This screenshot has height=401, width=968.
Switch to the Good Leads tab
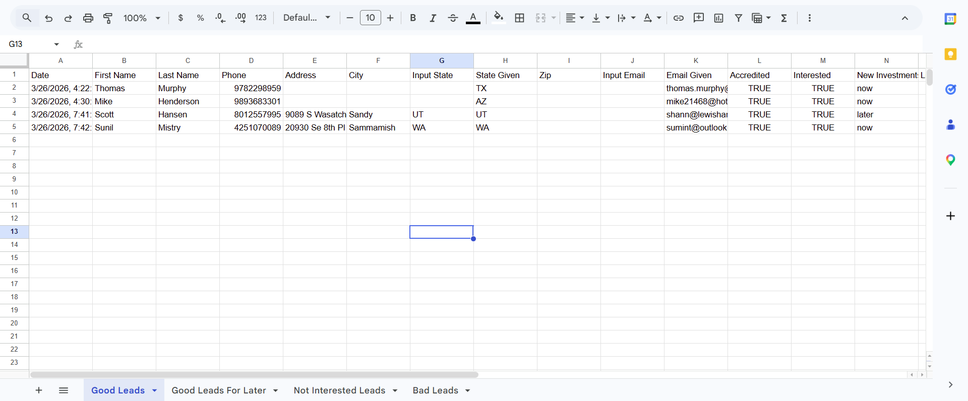[118, 390]
